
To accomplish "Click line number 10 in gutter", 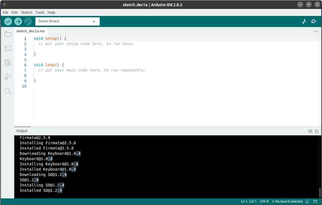I will click(24, 86).
